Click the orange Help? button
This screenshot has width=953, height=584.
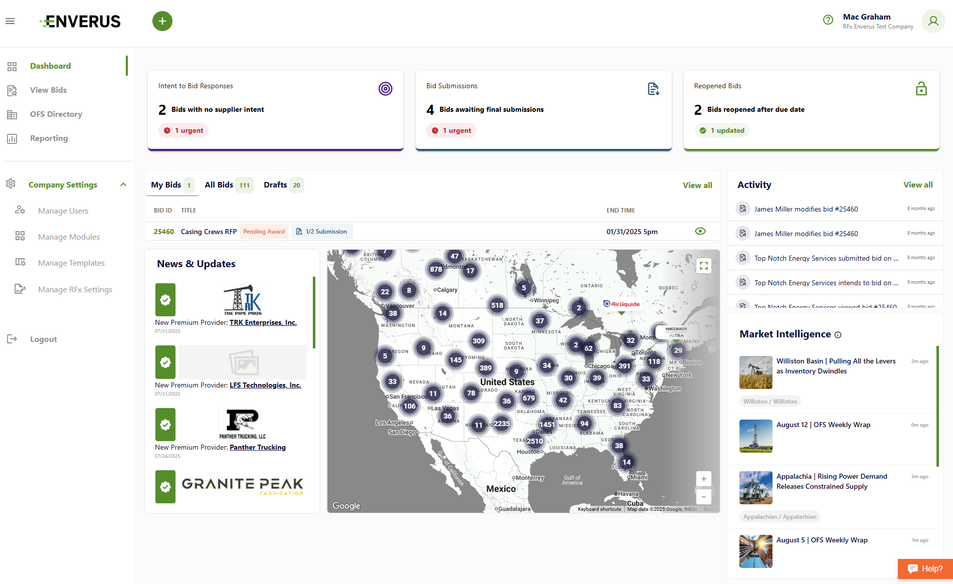pyautogui.click(x=925, y=568)
